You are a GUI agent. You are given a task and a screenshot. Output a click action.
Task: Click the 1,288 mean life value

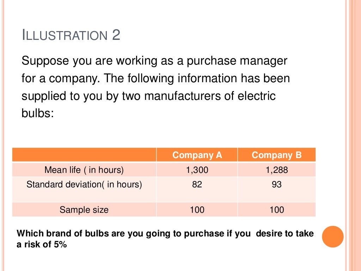coord(276,170)
